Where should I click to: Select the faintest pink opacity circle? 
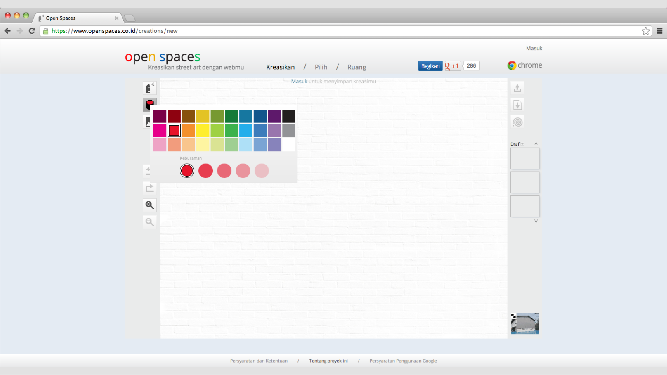(262, 171)
